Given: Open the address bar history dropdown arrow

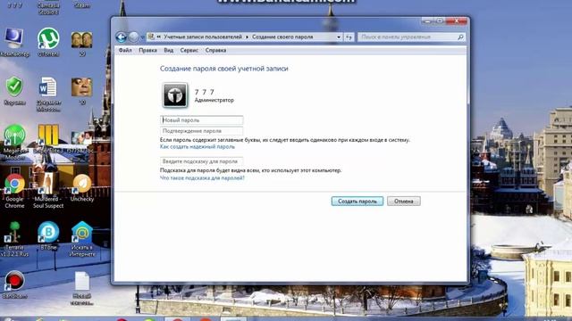Looking at the screenshot, I should tap(339, 37).
